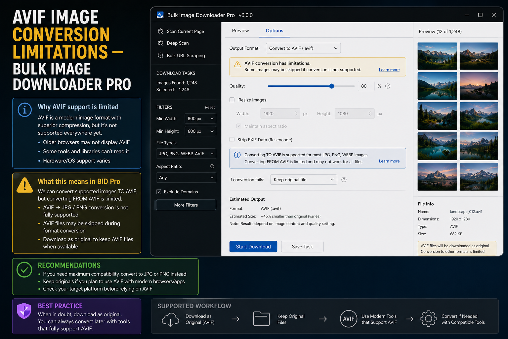The image size is (508, 339).
Task: Select Deep Scan menu item
Action: coord(174,43)
